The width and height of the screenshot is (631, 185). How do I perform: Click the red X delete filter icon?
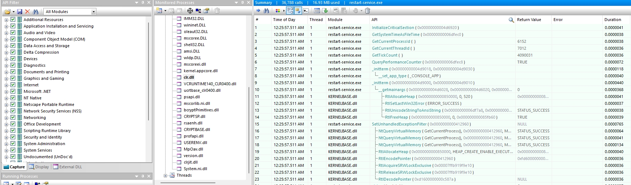coord(27,12)
